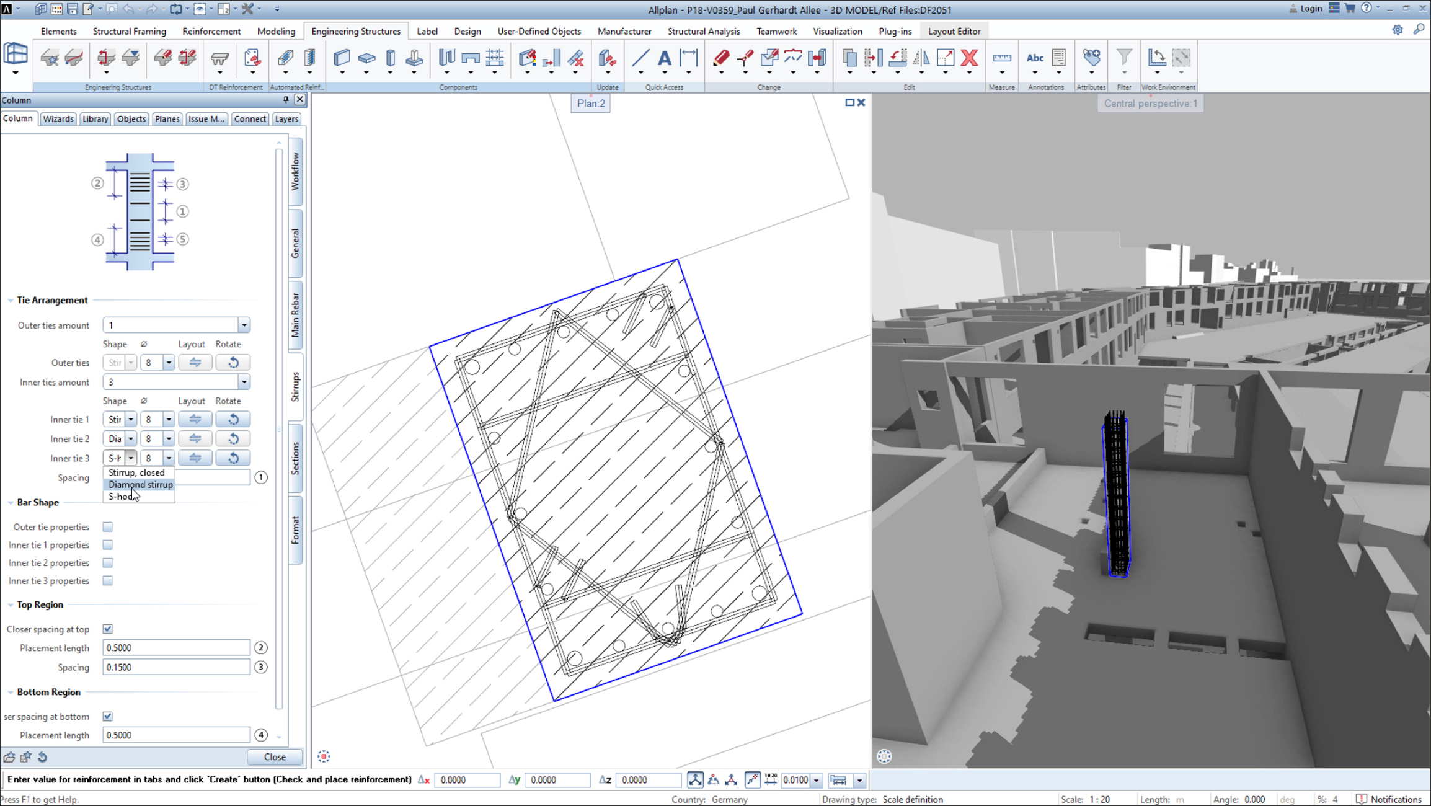Open Inner tie 2 diameter dropdown
Image resolution: width=1431 pixels, height=806 pixels.
point(168,439)
